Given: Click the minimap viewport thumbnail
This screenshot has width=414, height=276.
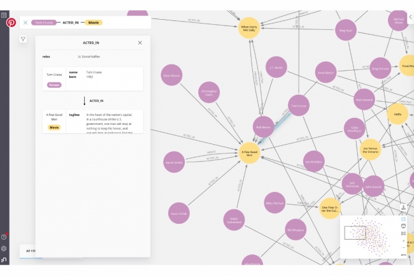Looking at the screenshot, I should tap(355, 233).
